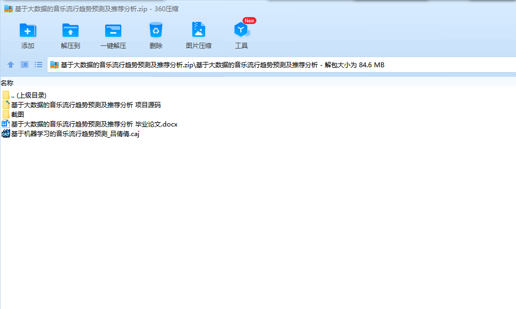The image size is (516, 309).
Task: Select the '.. (上级目录)' entry
Action: click(x=29, y=96)
